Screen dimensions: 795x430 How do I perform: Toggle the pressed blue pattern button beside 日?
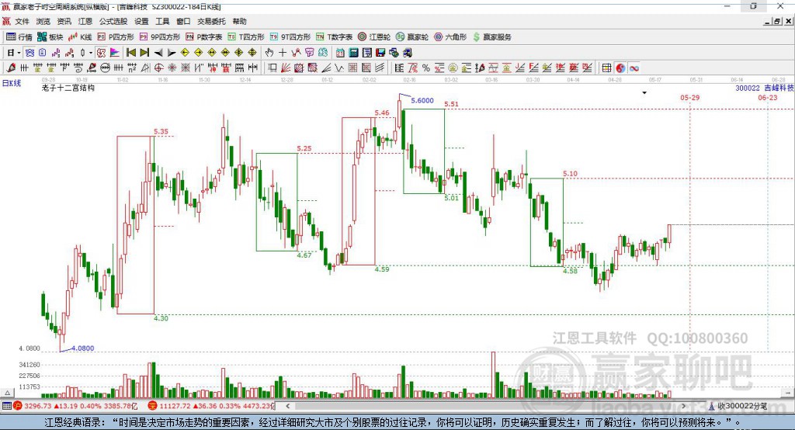click(x=30, y=52)
